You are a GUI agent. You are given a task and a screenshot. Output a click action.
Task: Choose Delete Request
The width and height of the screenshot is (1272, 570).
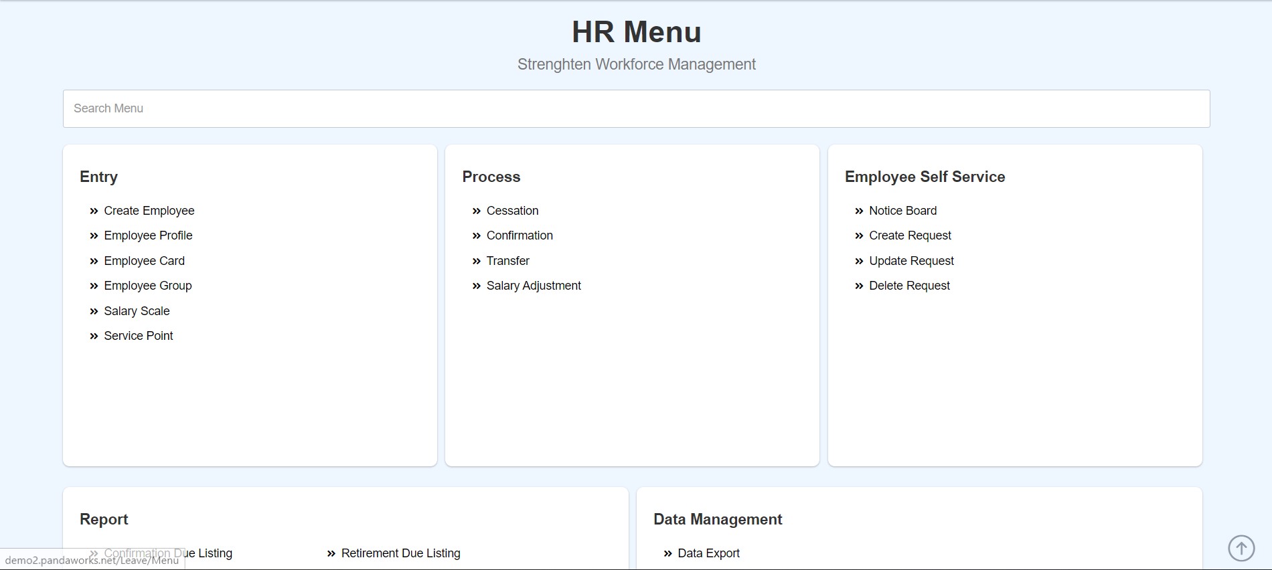point(909,286)
